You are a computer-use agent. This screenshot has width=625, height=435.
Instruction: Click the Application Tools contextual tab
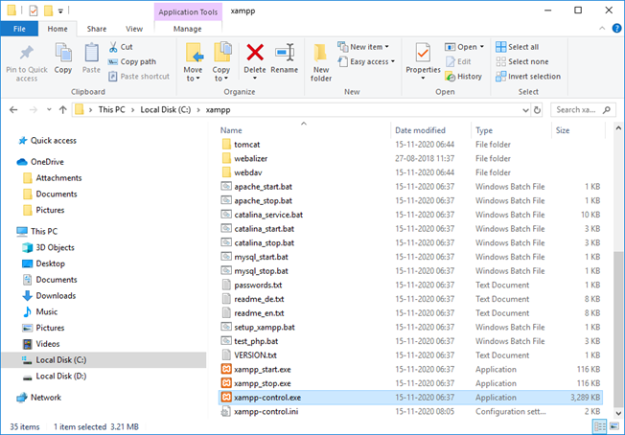(188, 11)
